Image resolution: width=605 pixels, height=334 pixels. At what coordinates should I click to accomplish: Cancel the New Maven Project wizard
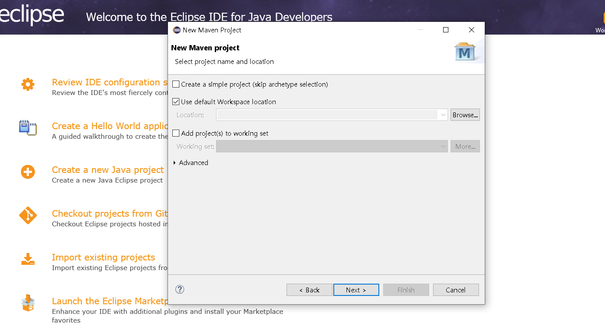[456, 290]
